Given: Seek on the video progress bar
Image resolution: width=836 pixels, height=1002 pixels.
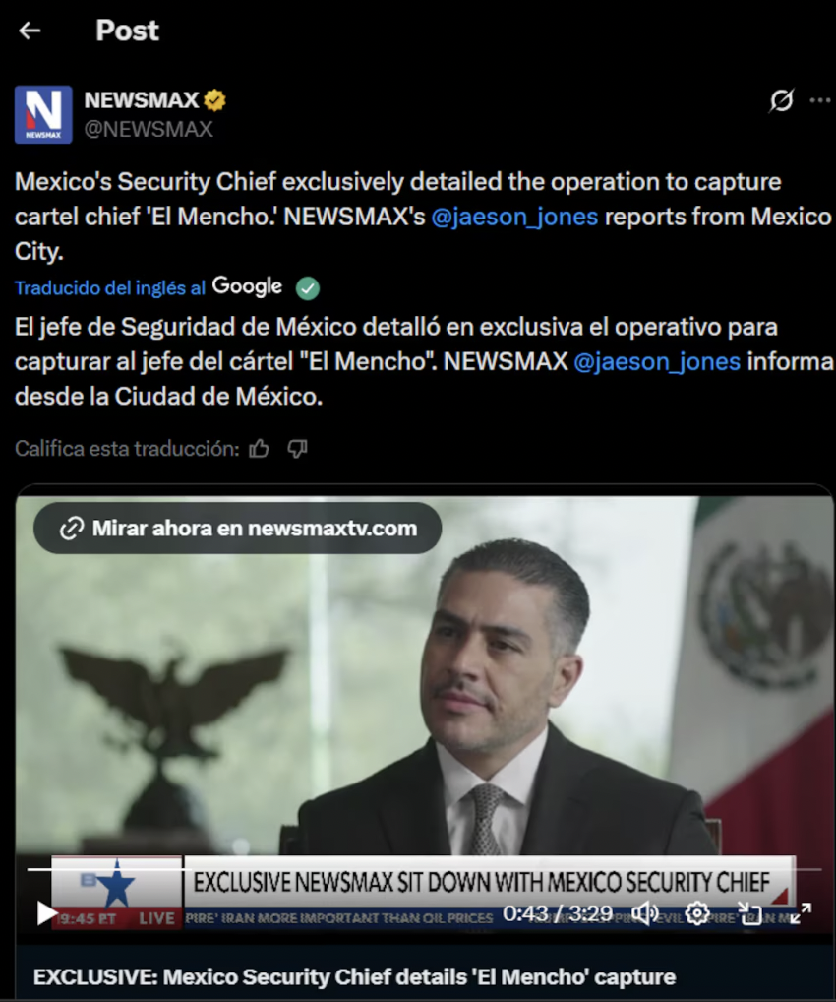Looking at the screenshot, I should click(424, 869).
